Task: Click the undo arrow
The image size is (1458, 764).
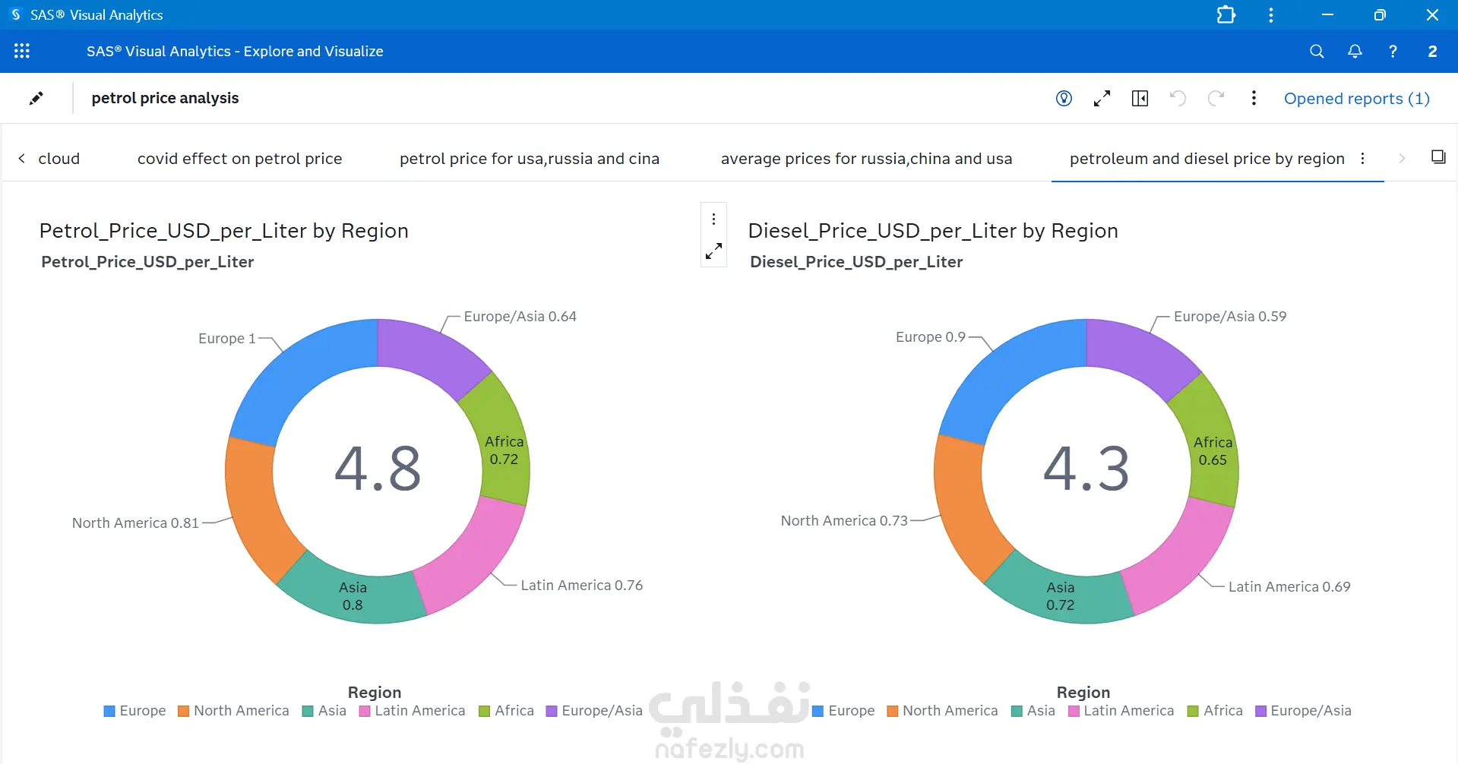Action: (1178, 98)
